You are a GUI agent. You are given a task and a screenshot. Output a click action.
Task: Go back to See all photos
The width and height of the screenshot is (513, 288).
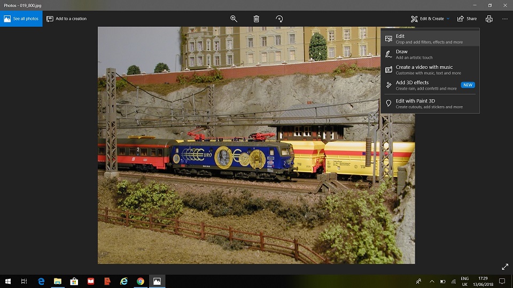[x=21, y=19]
